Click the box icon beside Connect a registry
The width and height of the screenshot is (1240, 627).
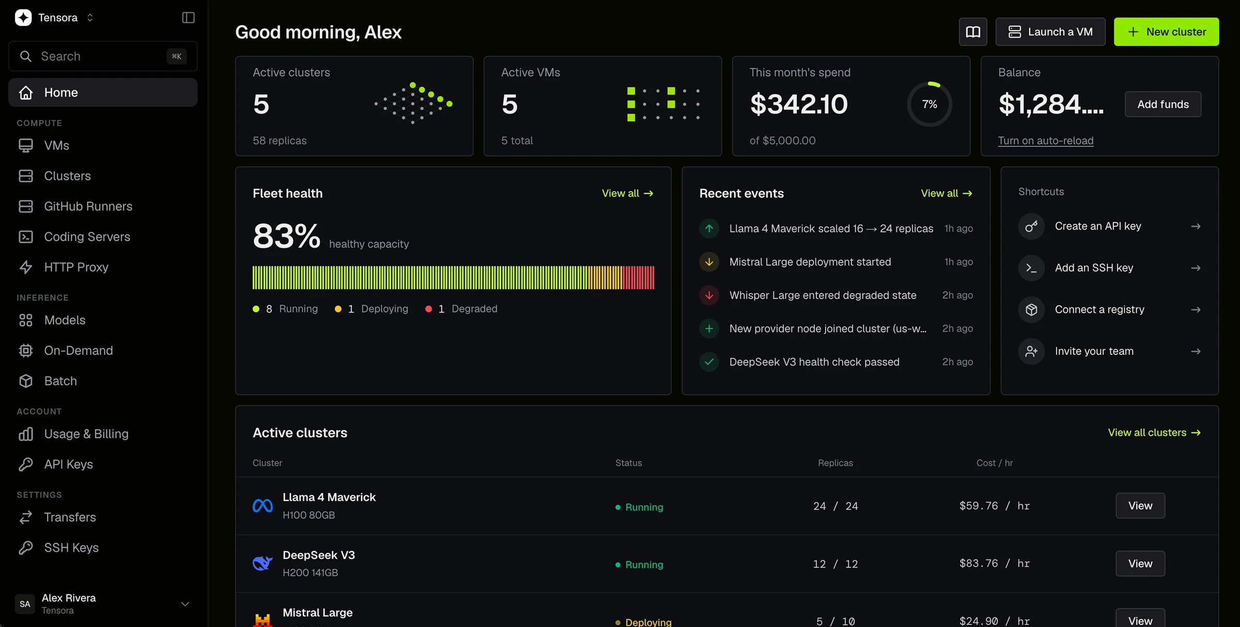pos(1031,310)
